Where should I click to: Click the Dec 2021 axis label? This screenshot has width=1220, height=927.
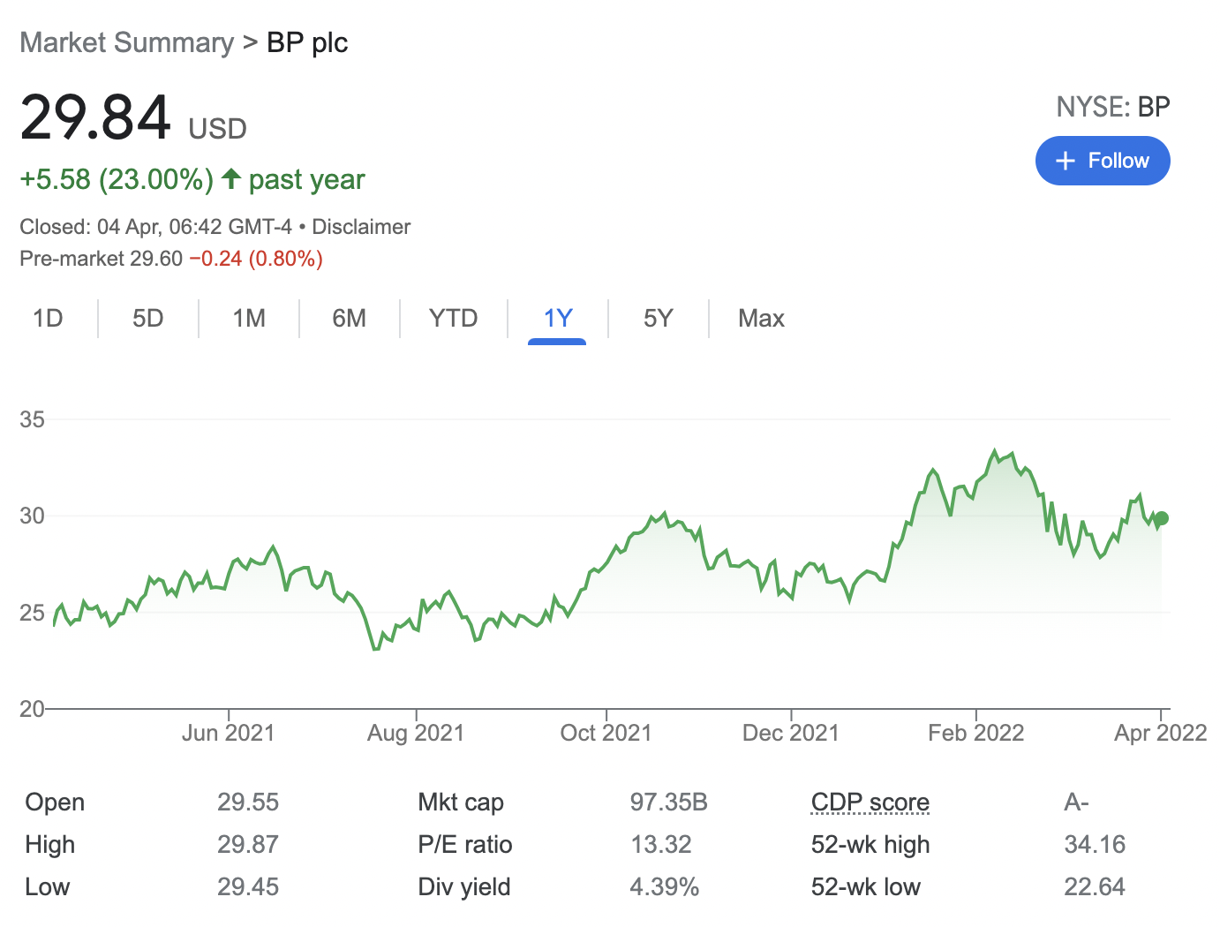click(791, 733)
